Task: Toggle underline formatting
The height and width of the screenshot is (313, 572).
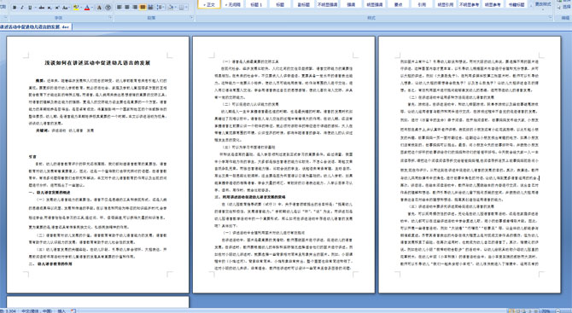Action: [x=30, y=8]
